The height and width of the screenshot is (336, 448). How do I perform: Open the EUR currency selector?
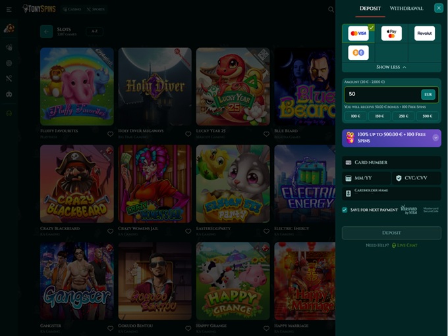pos(428,95)
